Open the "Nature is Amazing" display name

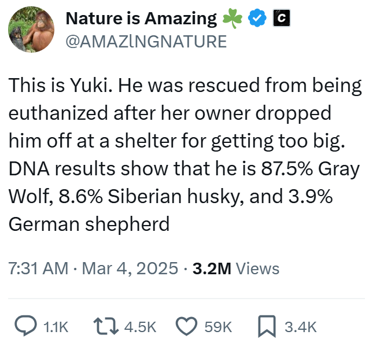point(141,19)
